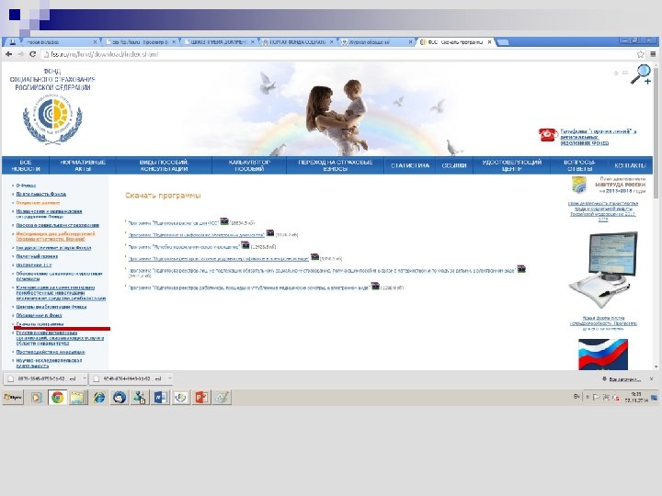662x496 pixels.
Task: Click the Start (Пуск) button
Action: pos(13,398)
